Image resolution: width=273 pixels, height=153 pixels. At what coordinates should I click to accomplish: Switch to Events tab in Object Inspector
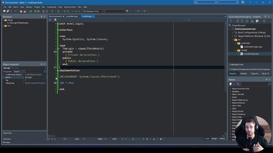click(17, 71)
